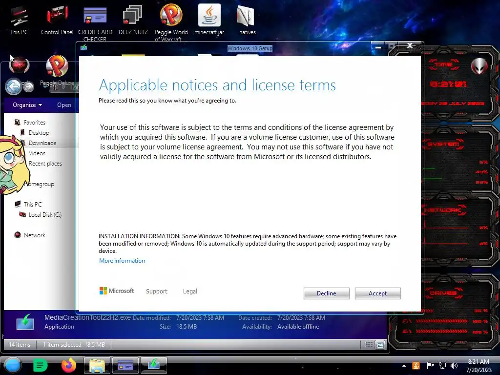This screenshot has width=500, height=375.
Task: Open the Legal link in the setup footer
Action: [x=190, y=291]
